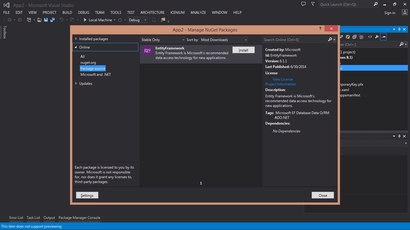Click the Navigate Forward arrow icon
This screenshot has width=410, height=230.
(20, 20)
